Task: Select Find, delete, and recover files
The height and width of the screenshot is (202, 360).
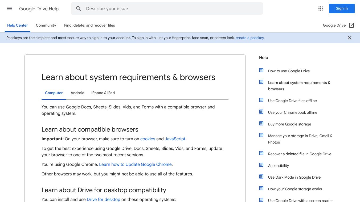Action: [89, 25]
